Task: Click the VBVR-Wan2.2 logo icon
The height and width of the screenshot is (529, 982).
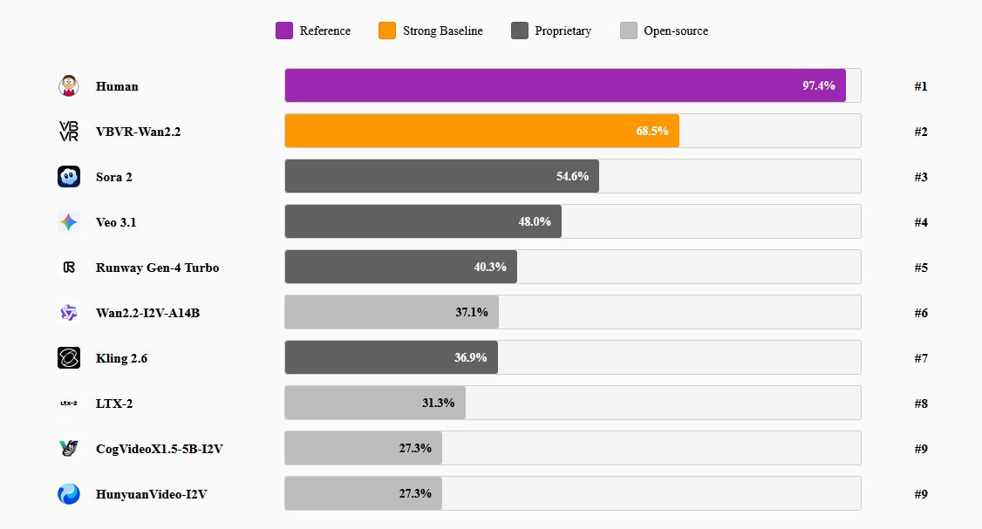Action: click(x=69, y=132)
